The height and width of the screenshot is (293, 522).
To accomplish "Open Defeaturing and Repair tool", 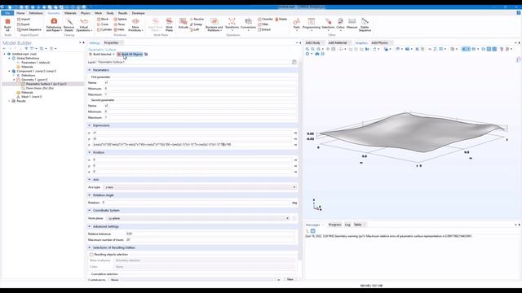I will 54,25.
